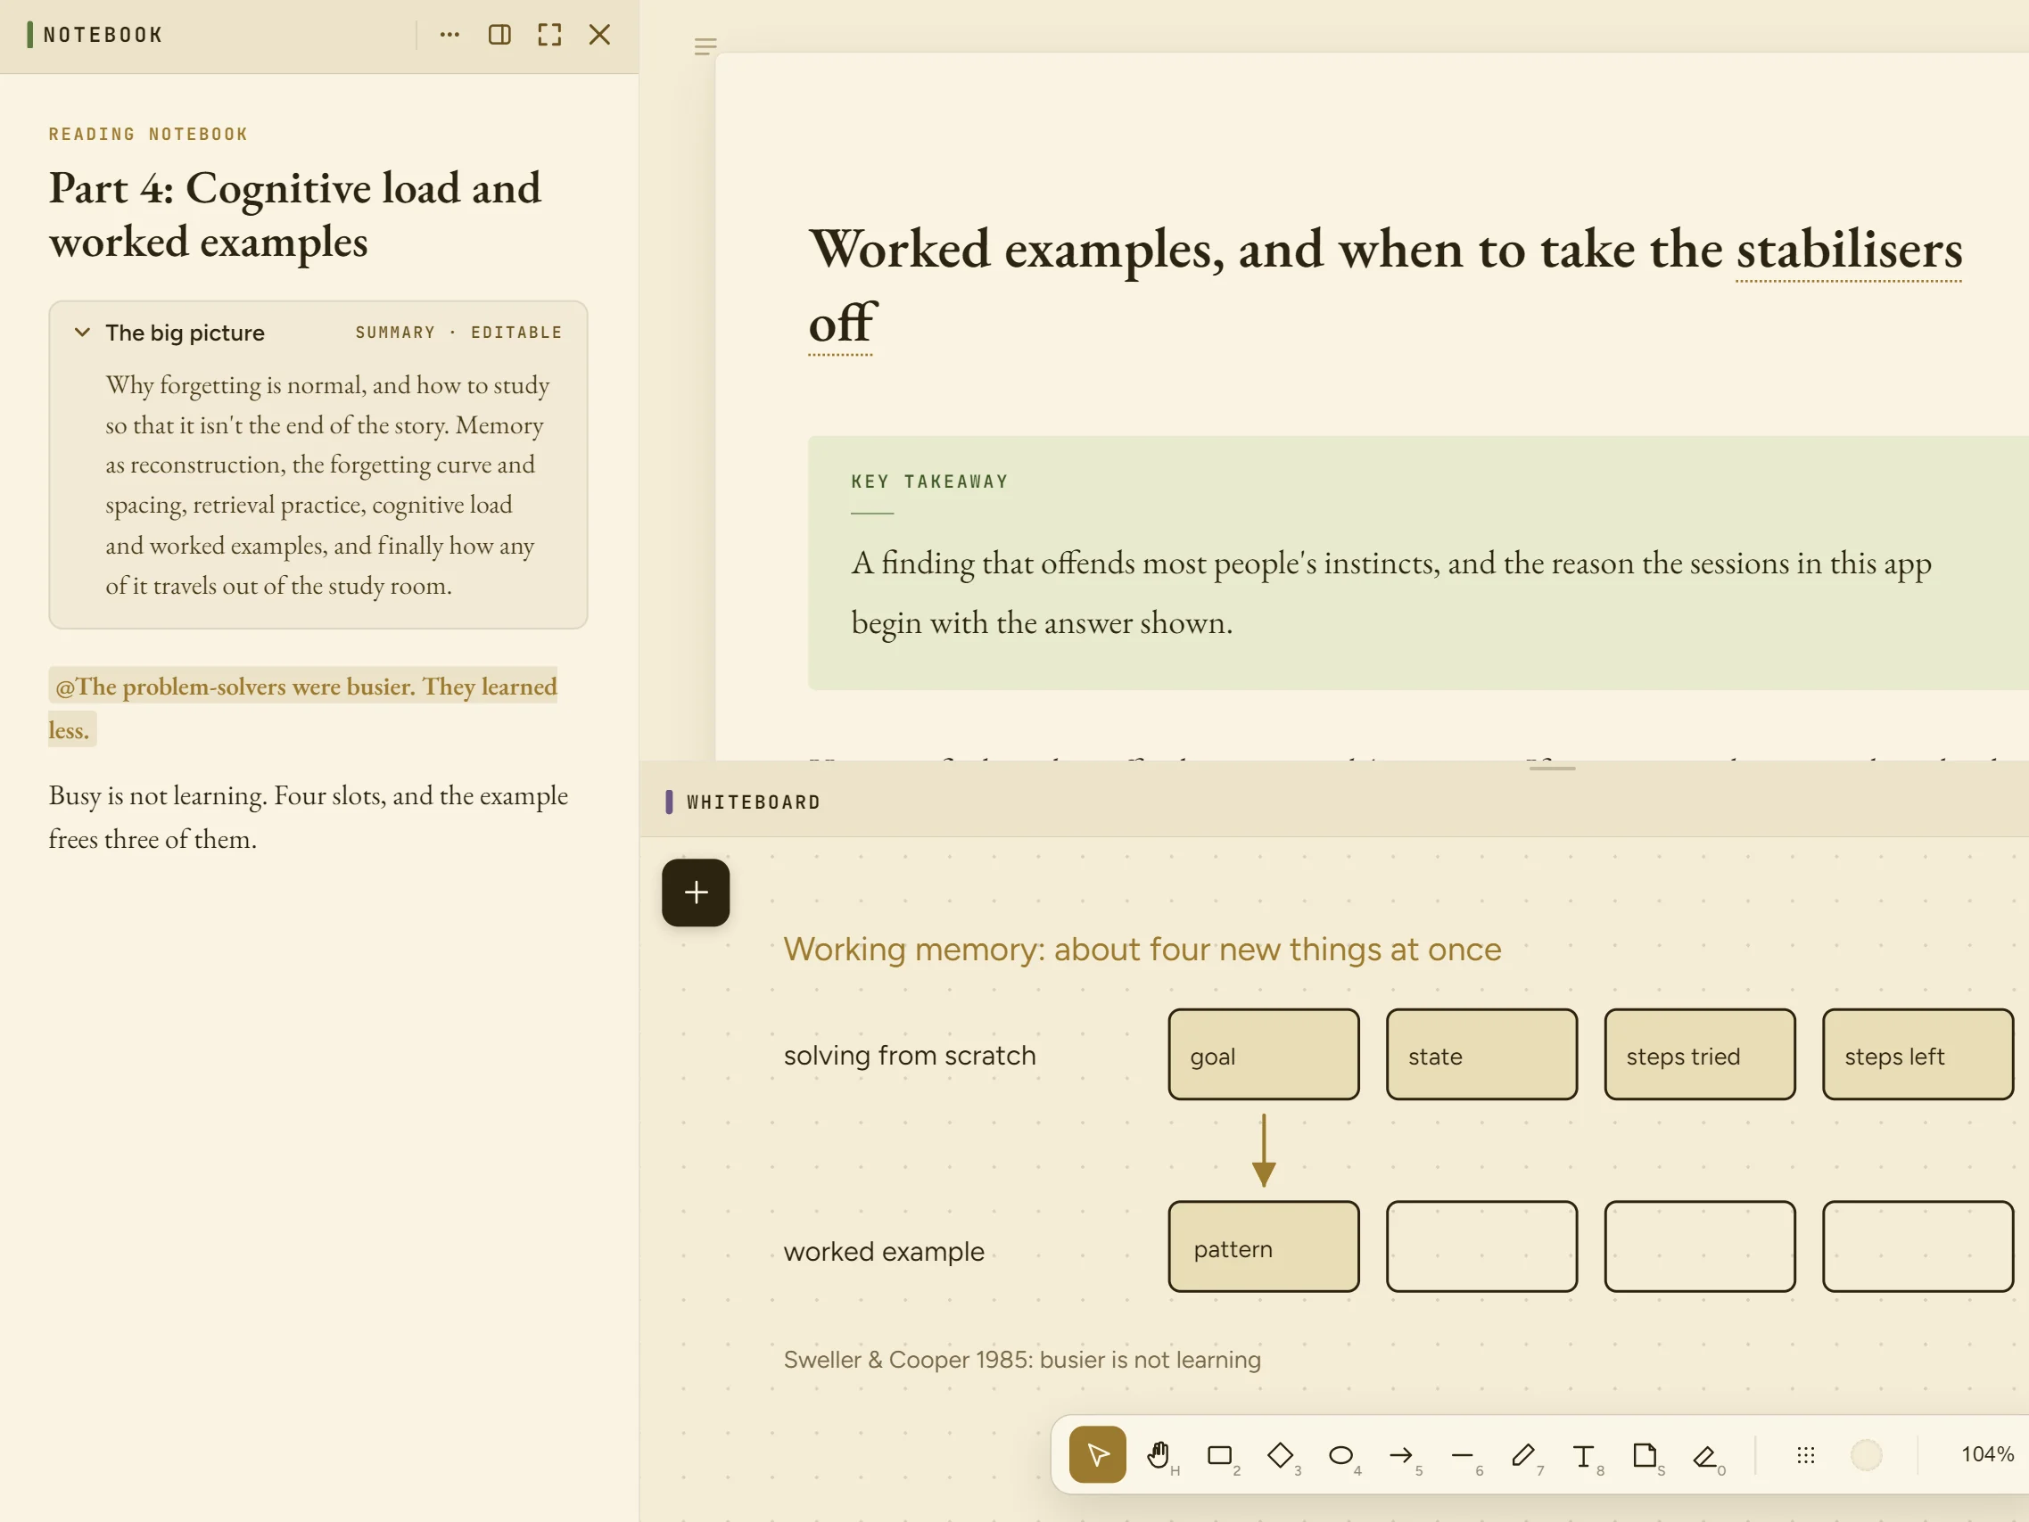Click the note text 'Busy is not learning'

pyautogui.click(x=158, y=795)
